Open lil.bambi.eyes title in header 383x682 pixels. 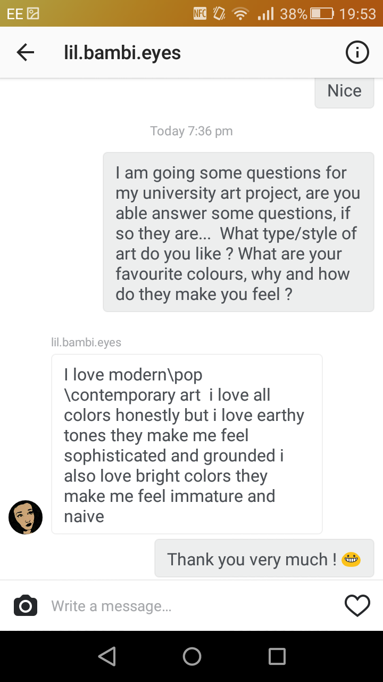[x=122, y=53]
